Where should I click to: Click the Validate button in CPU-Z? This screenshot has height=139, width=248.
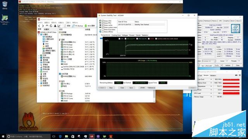tap(227, 65)
